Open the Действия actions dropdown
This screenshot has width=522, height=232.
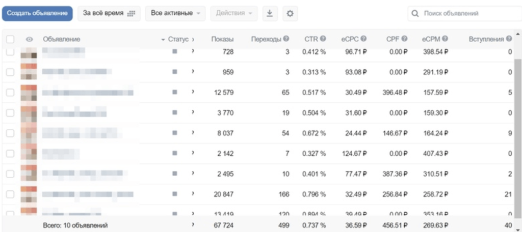(234, 13)
